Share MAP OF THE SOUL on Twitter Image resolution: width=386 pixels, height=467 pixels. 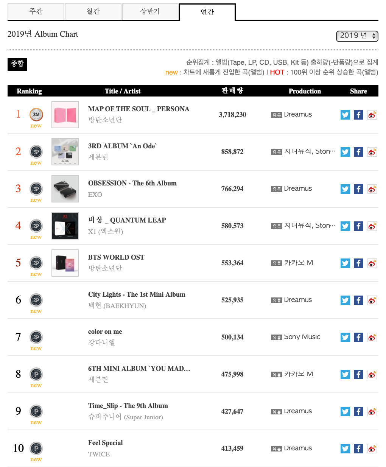(345, 115)
